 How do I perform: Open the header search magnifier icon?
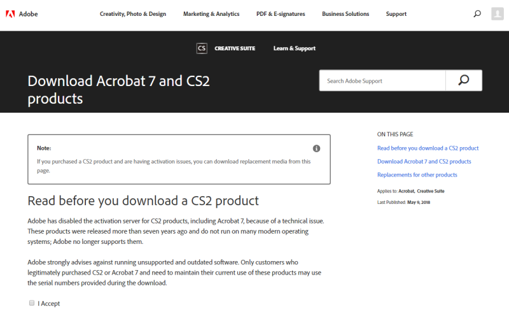477,14
